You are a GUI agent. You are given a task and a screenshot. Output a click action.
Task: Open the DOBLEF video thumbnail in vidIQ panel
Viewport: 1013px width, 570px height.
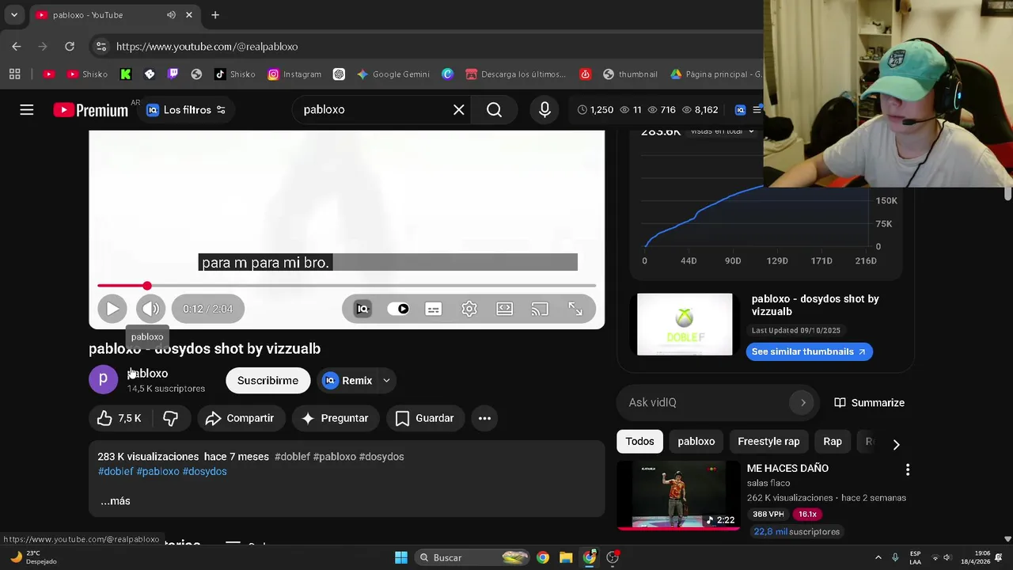coord(685,325)
